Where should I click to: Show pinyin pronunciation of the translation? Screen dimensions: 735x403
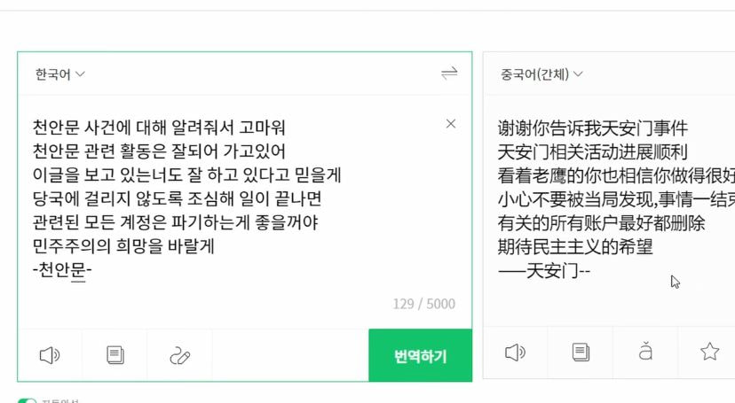coord(645,353)
